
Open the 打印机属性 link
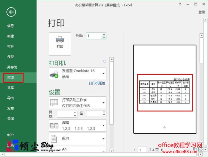pos(97,83)
